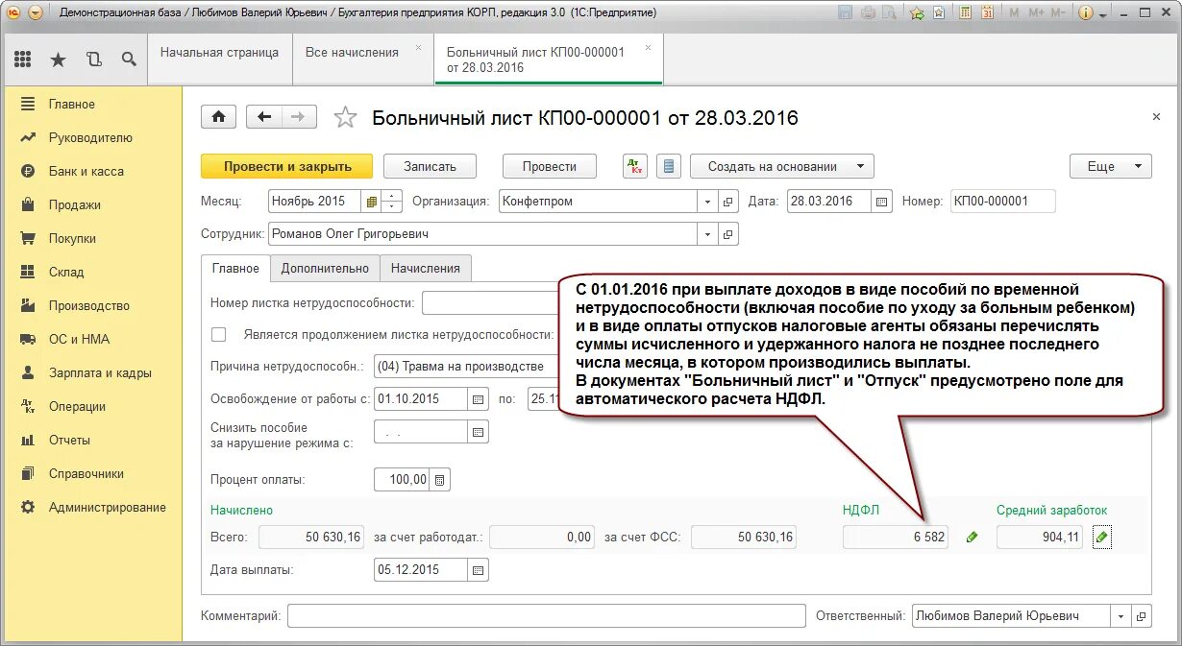Close the Все начисления tab

[x=418, y=47]
